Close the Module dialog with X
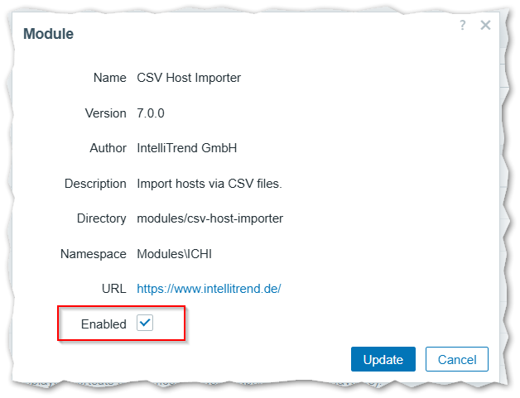520x398 pixels. point(485,26)
